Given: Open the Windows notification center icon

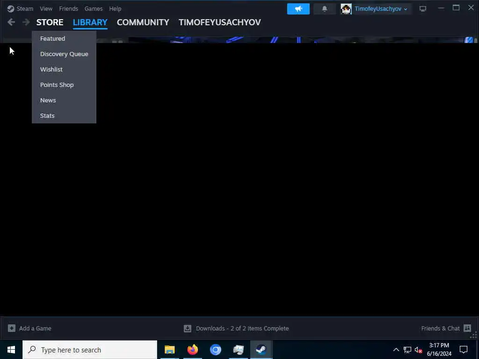Looking at the screenshot, I should [464, 350].
